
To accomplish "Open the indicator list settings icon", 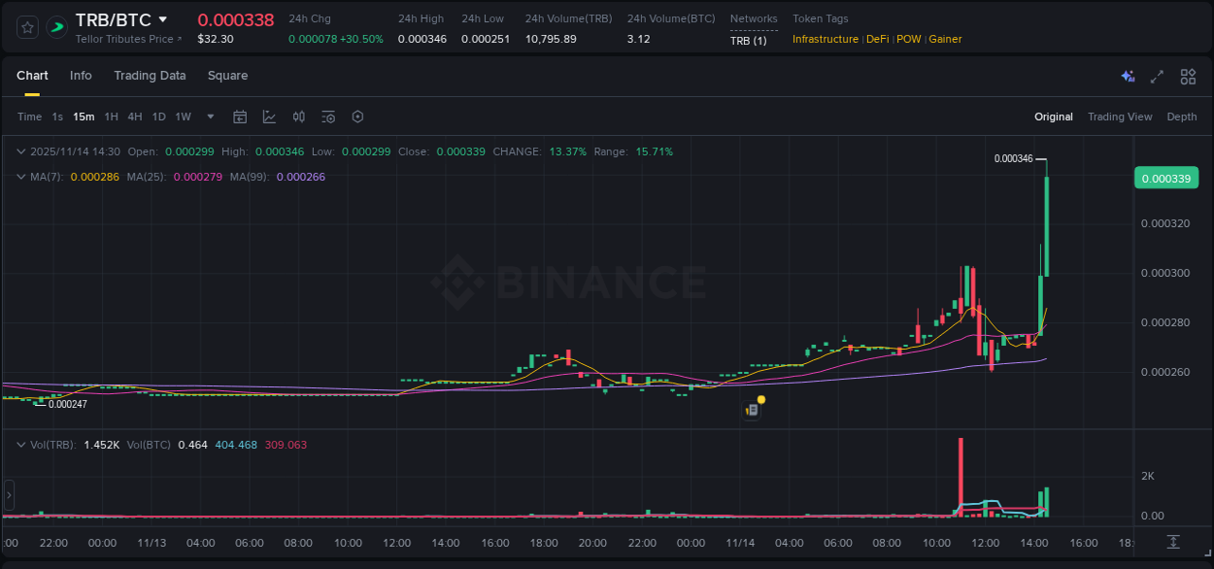I will 327,116.
